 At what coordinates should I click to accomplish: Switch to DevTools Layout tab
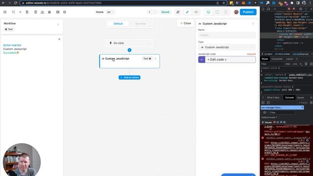(290, 59)
